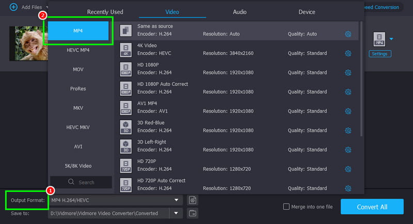This screenshot has height=224, width=413.
Task: Open settings gear for 3D Left-Right preset
Action: (348, 150)
